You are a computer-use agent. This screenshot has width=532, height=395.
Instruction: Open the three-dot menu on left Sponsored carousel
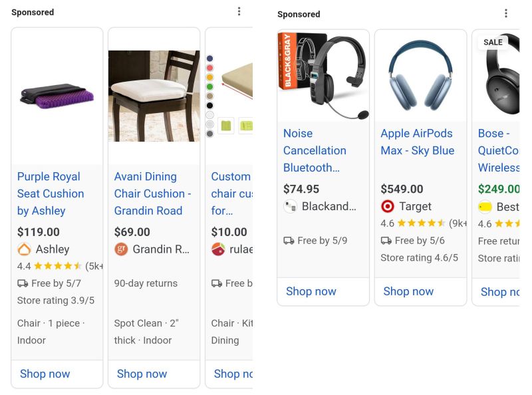(239, 11)
